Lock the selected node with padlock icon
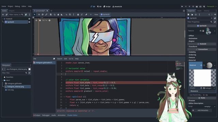The height and width of the screenshot is (122, 218). click(78, 15)
